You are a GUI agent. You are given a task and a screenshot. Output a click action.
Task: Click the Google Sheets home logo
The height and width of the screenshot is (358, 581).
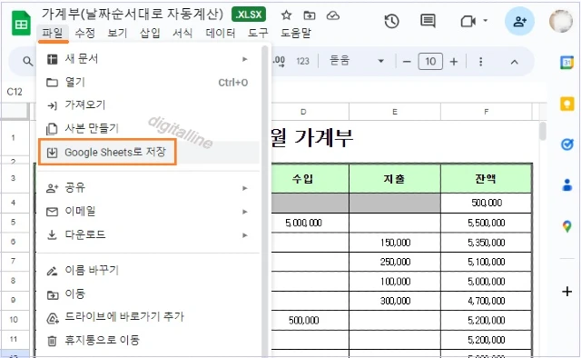coord(21,23)
